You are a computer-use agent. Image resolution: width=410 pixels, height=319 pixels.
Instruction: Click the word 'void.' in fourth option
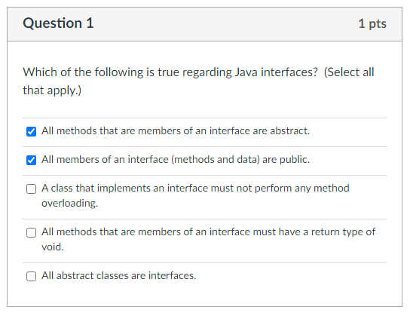pyautogui.click(x=53, y=247)
